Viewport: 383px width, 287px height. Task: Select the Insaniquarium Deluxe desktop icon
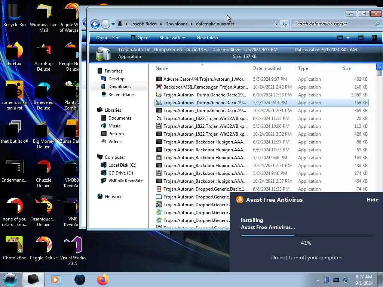pyautogui.click(x=43, y=212)
